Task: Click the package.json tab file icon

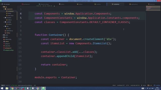Action: tap(22, 4)
